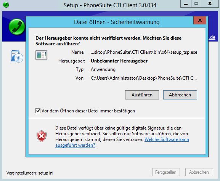Click the green phone logo in setup banner
The height and width of the screenshot is (181, 220).
pos(17,27)
